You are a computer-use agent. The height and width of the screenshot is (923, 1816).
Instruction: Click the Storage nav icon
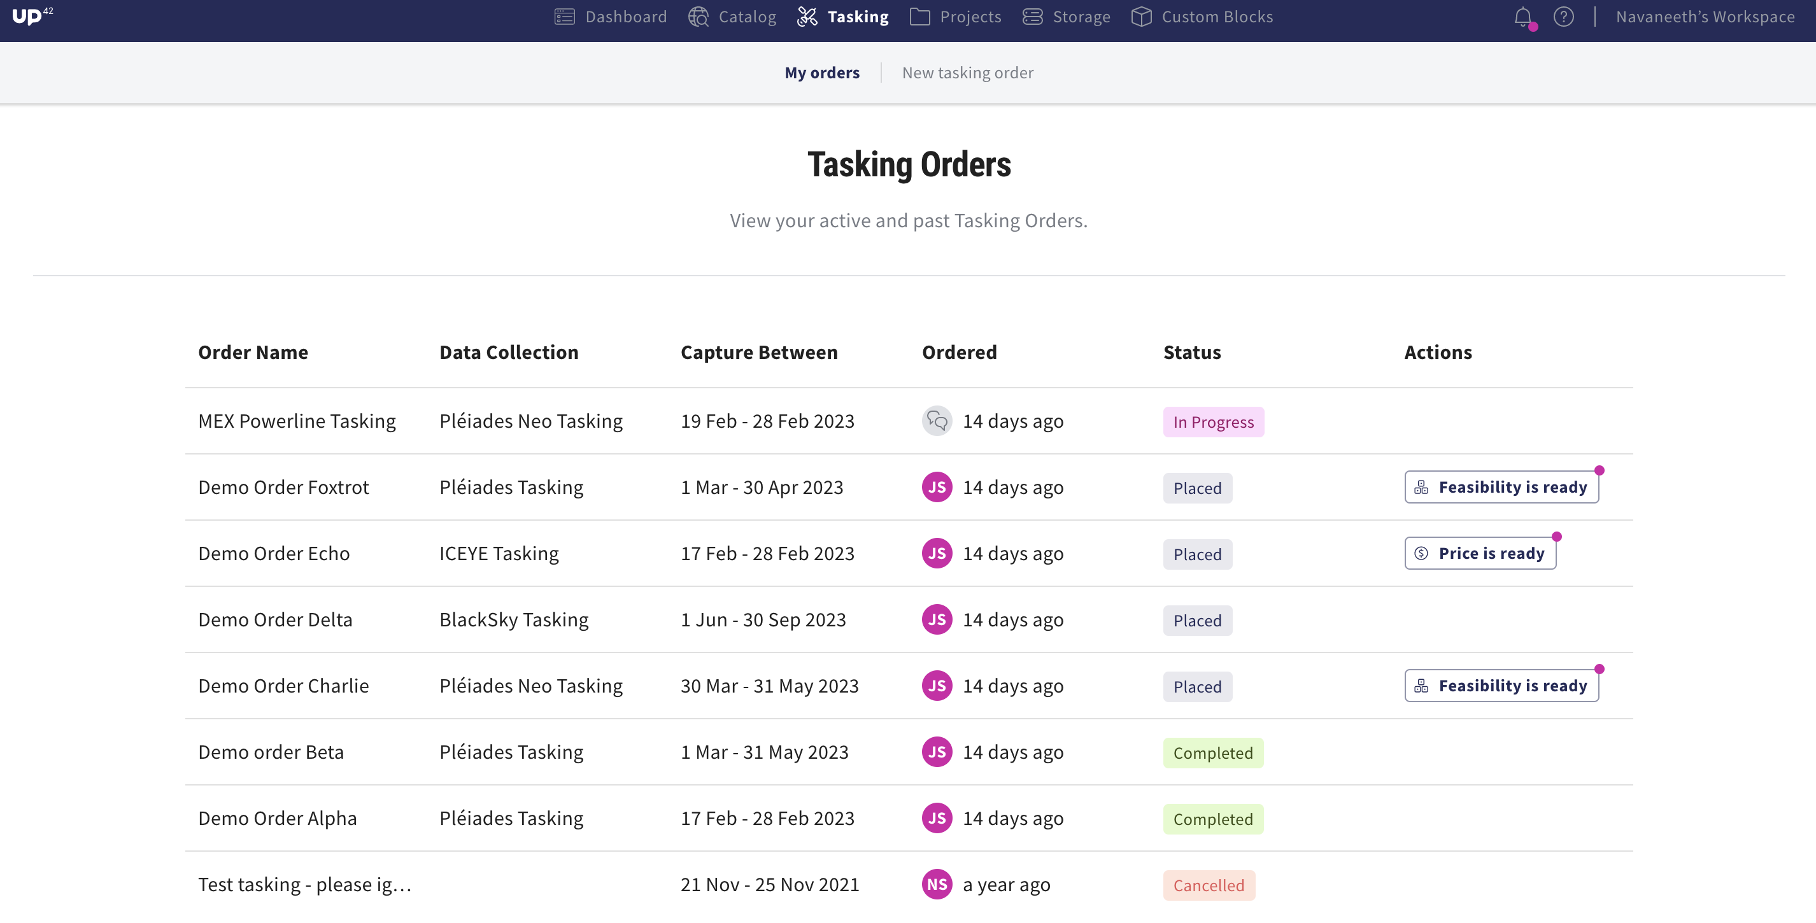pyautogui.click(x=1032, y=17)
